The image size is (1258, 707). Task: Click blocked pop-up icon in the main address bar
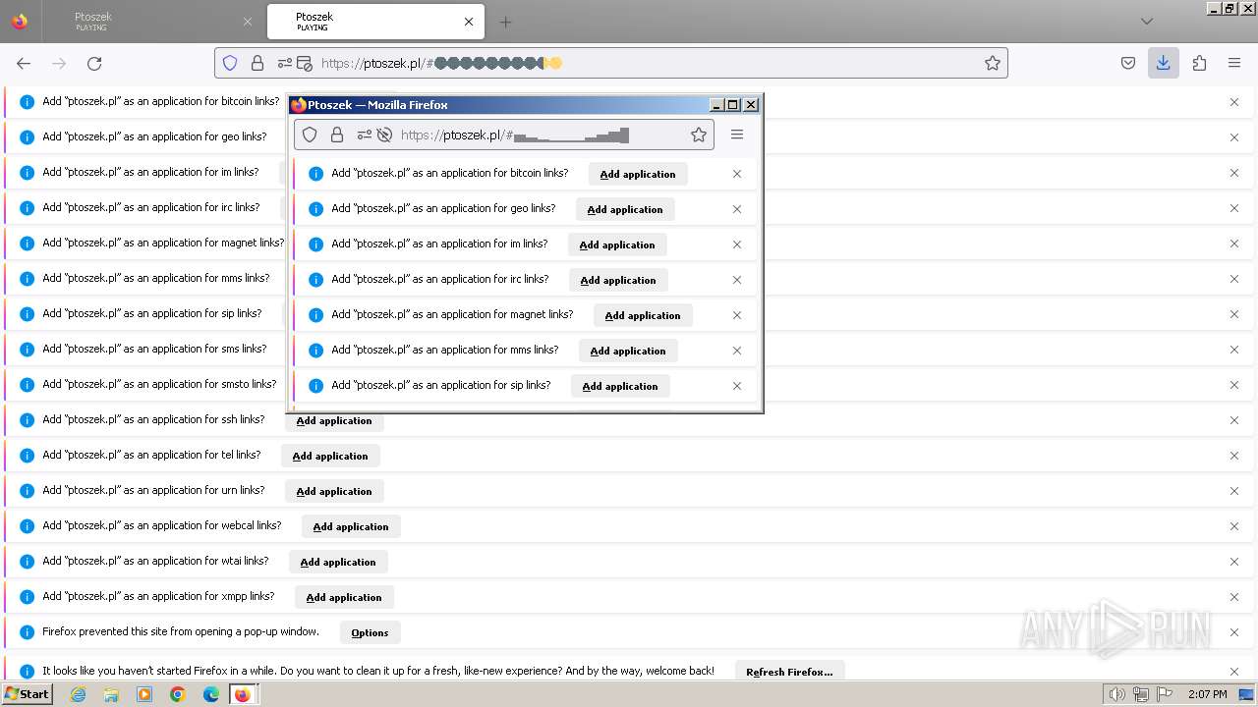[305, 63]
